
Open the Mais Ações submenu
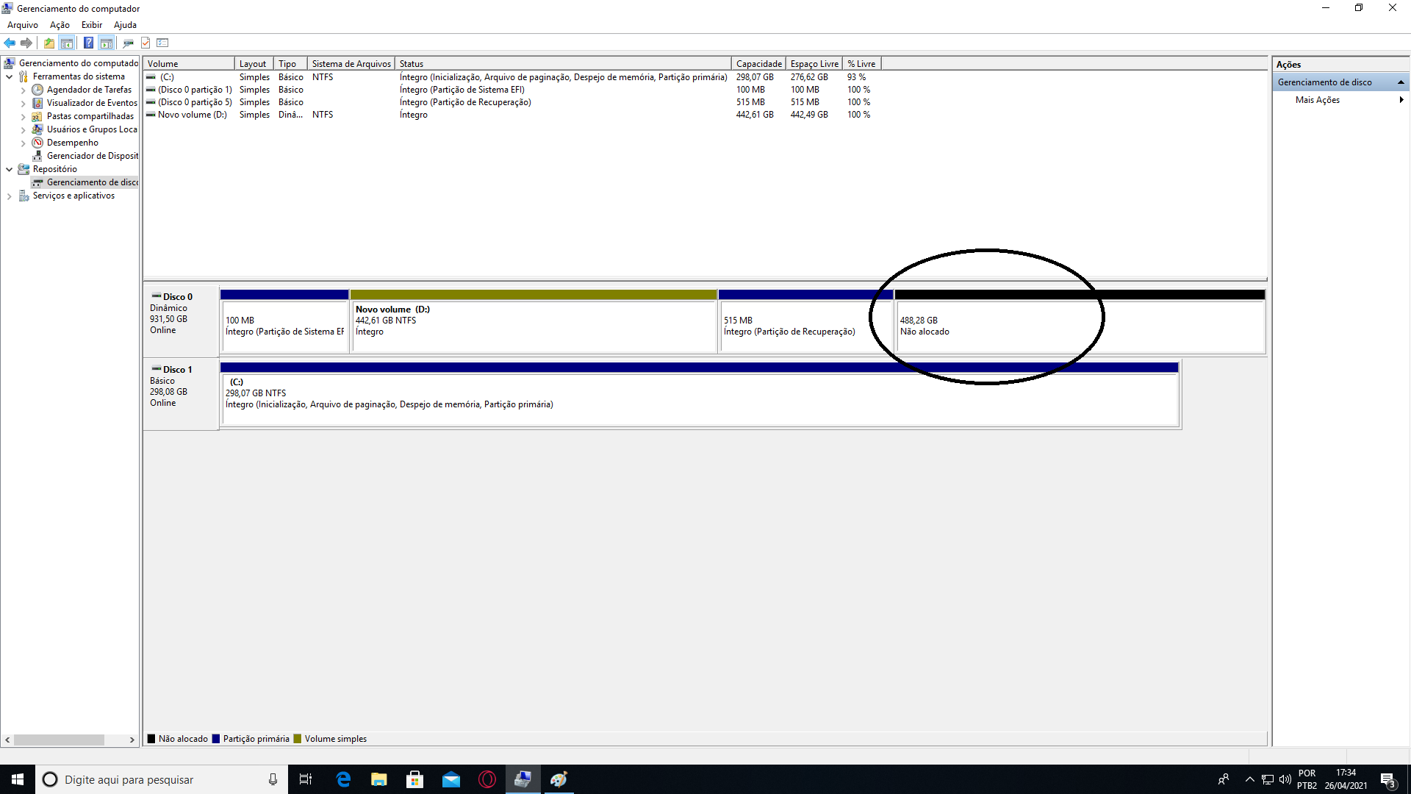click(1340, 100)
